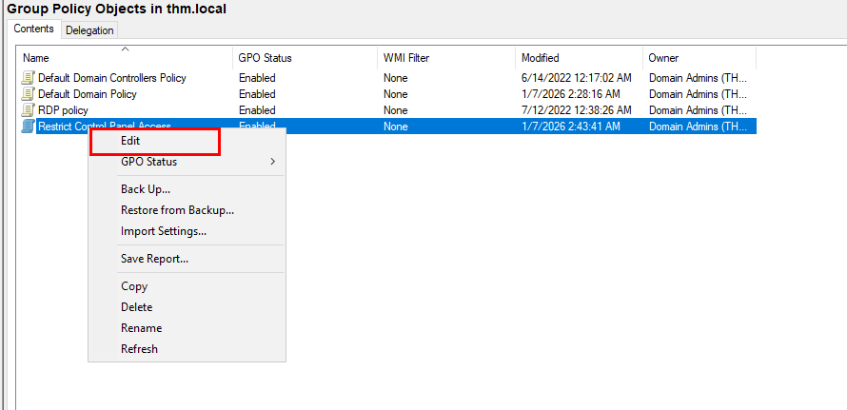847x410 pixels.
Task: Click Copy in the context menu
Action: [x=134, y=286]
